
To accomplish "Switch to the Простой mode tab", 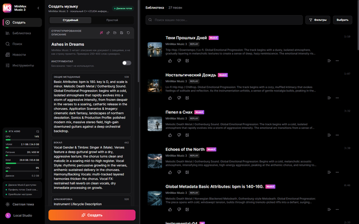I will click(112, 20).
